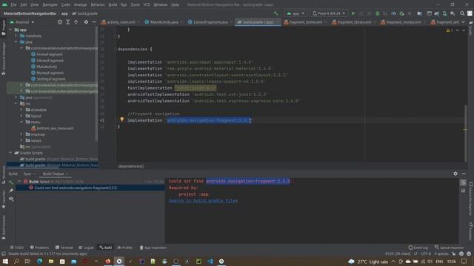This screenshot has height=266, width=474.
Task: Click the weather 27°C Light rain widget
Action: pyautogui.click(x=368, y=262)
